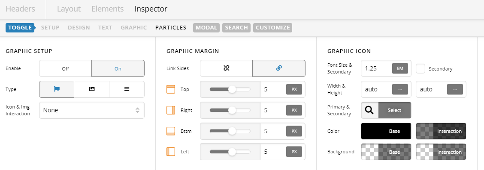
Task: Click the magnifier primary icon preview
Action: pyautogui.click(x=369, y=110)
